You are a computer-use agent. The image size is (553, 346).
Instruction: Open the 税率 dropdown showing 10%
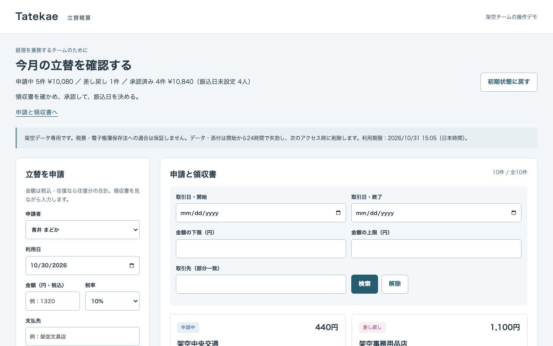pyautogui.click(x=112, y=301)
